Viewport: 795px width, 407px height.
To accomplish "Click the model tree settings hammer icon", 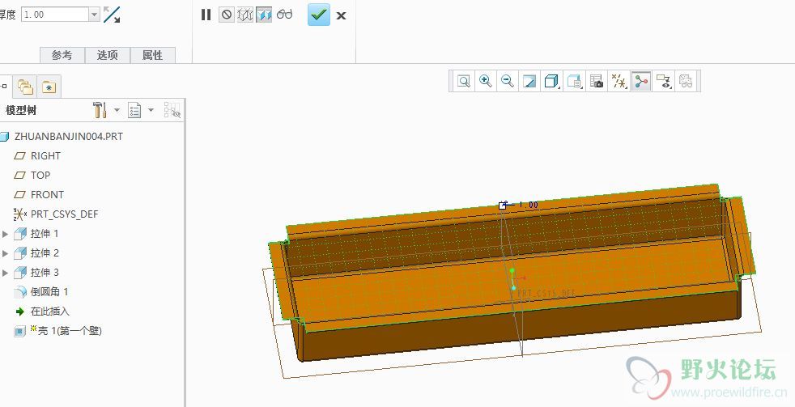I will tap(100, 110).
